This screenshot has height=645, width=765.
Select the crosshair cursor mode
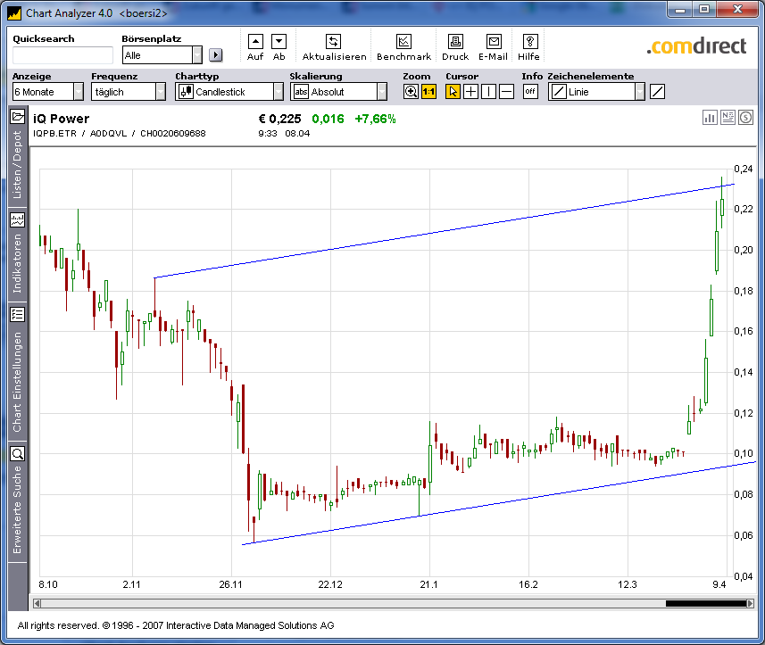click(470, 91)
